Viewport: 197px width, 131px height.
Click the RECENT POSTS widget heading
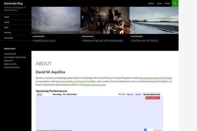pyautogui.click(x=10, y=49)
